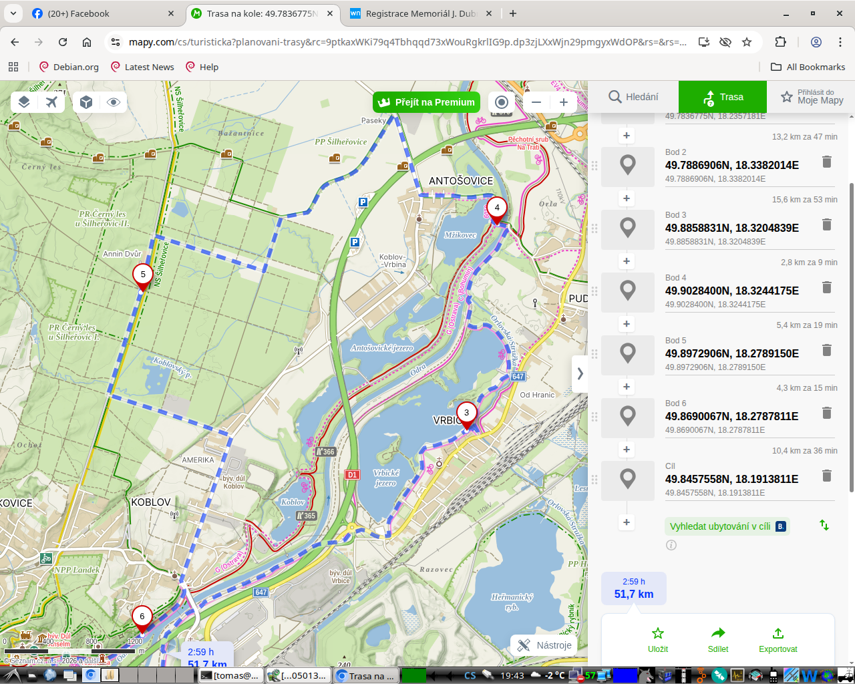Toggle Bod 3 waypoint pin icon
Image resolution: width=855 pixels, height=684 pixels.
(627, 228)
